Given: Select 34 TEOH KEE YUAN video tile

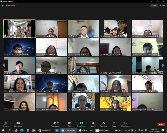Looking at the screenshot, I should click(19, 47).
